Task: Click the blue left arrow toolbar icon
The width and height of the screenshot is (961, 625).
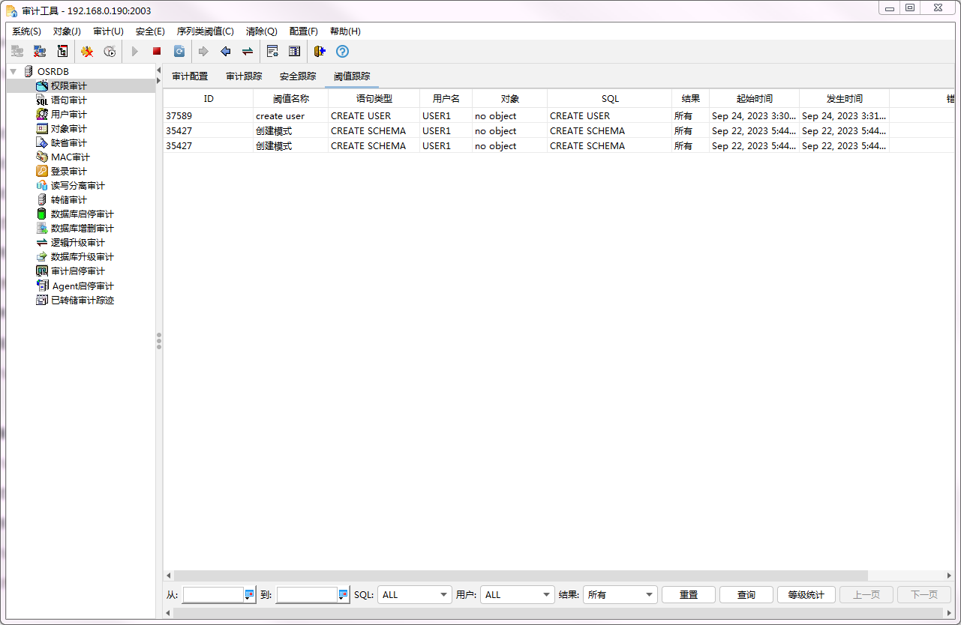Action: click(x=225, y=52)
